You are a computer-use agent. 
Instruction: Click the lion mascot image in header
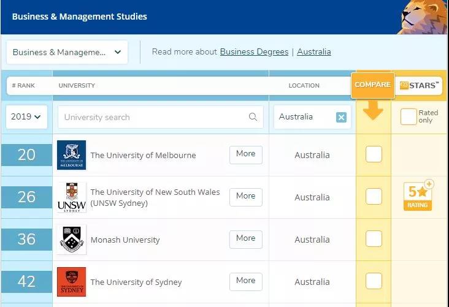[x=423, y=17]
